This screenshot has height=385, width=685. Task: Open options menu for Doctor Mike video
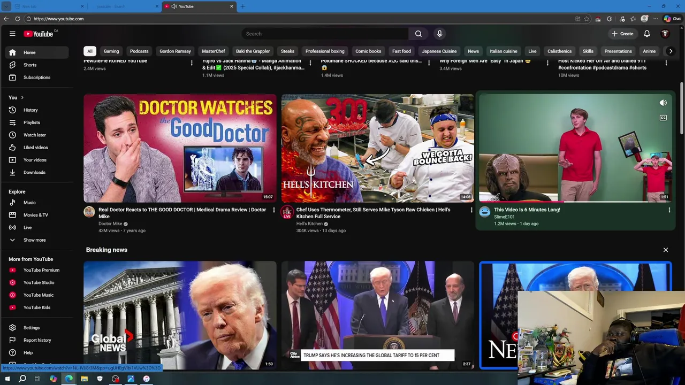pos(273,210)
